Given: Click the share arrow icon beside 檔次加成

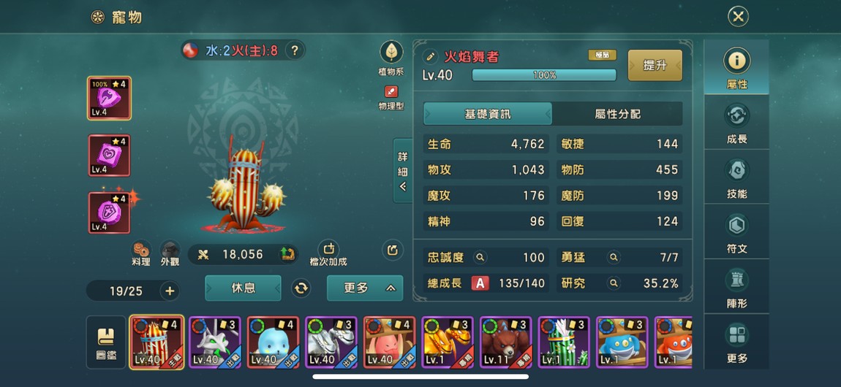Looking at the screenshot, I should 393,250.
